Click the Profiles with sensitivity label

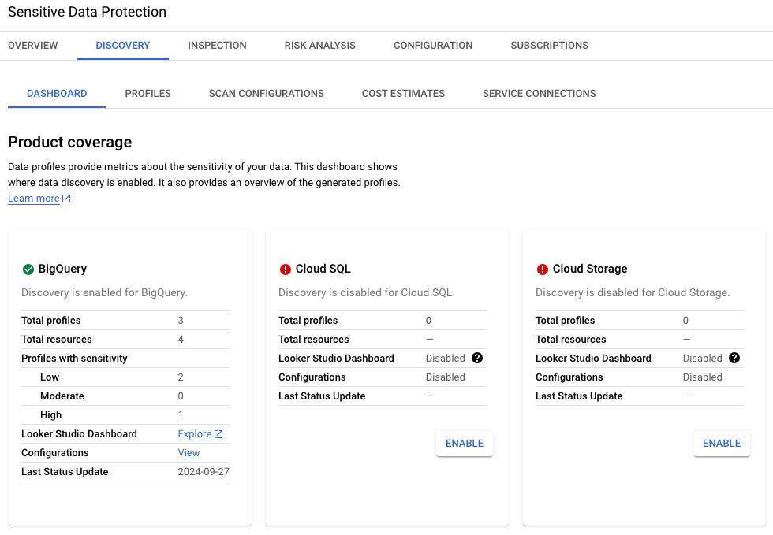pyautogui.click(x=74, y=359)
